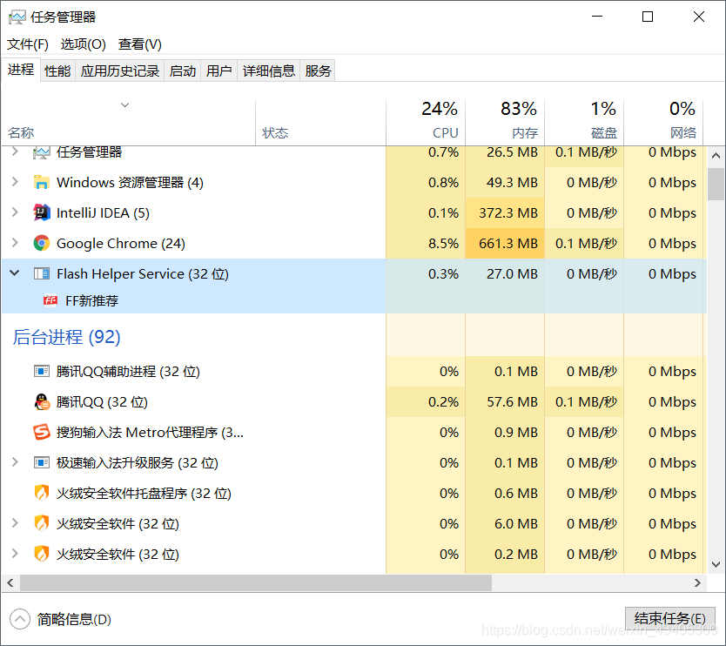The image size is (726, 646).
Task: Click the Windows 资源管理器 folder icon
Action: coord(41,182)
